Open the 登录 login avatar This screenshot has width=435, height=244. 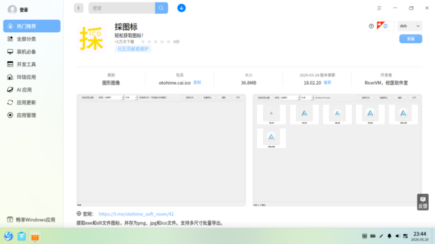point(12,10)
